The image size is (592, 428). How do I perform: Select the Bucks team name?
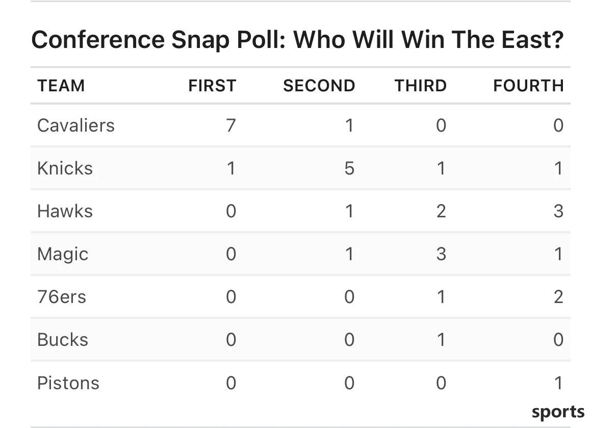pyautogui.click(x=63, y=340)
